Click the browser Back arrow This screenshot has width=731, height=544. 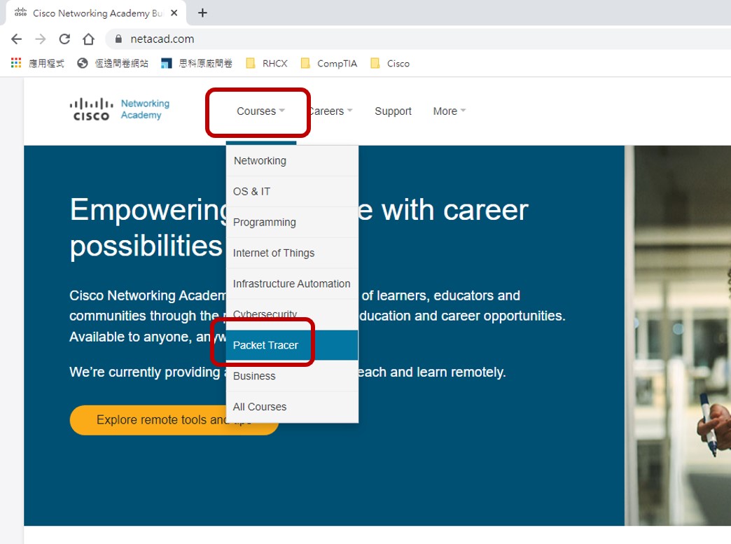[16, 39]
